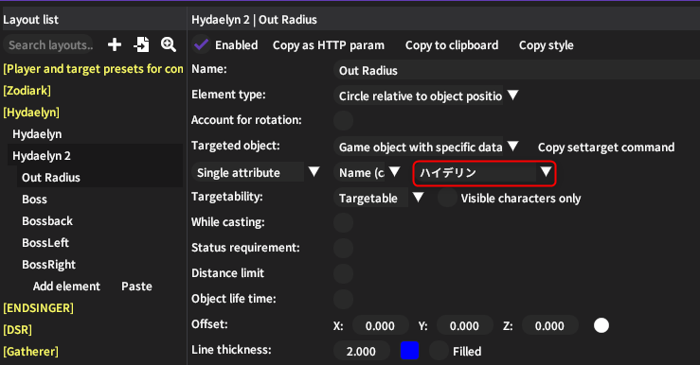
Task: Open the Name attribute type dropdown
Action: (x=367, y=172)
